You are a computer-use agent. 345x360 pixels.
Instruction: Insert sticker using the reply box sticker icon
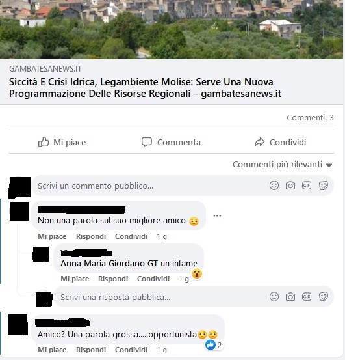(324, 297)
